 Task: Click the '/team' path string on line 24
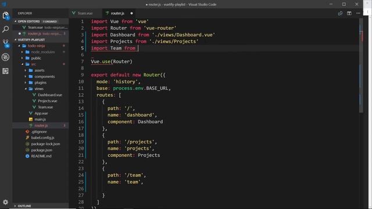point(134,175)
